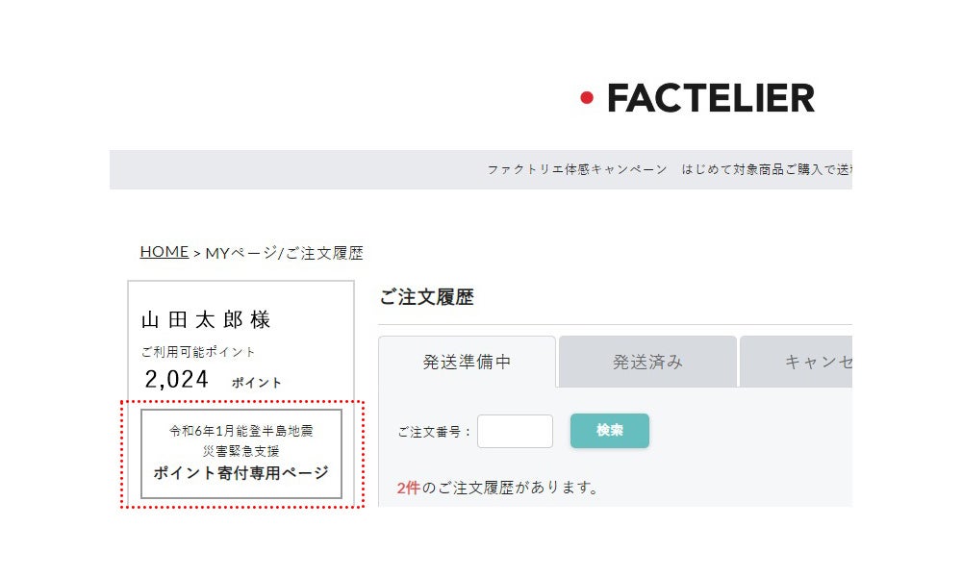962x577 pixels.
Task: Click the red dot beside FACTELIER
Action: coord(587,97)
